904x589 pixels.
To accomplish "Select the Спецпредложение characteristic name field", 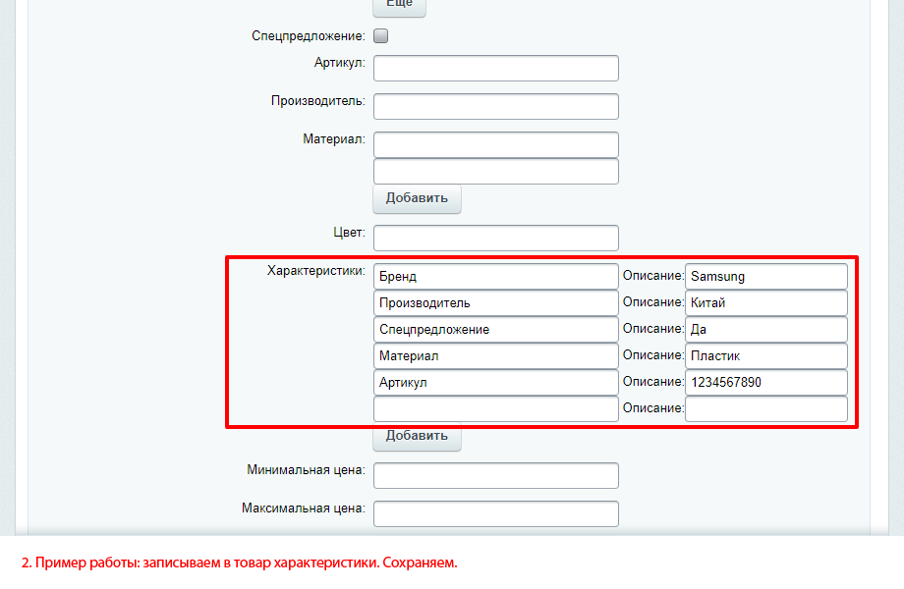I will (x=495, y=329).
